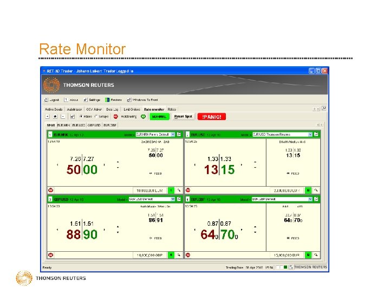Click the red stop icon in EUR.GBP panel
This screenshot has width=390, height=293.
(x=188, y=255)
